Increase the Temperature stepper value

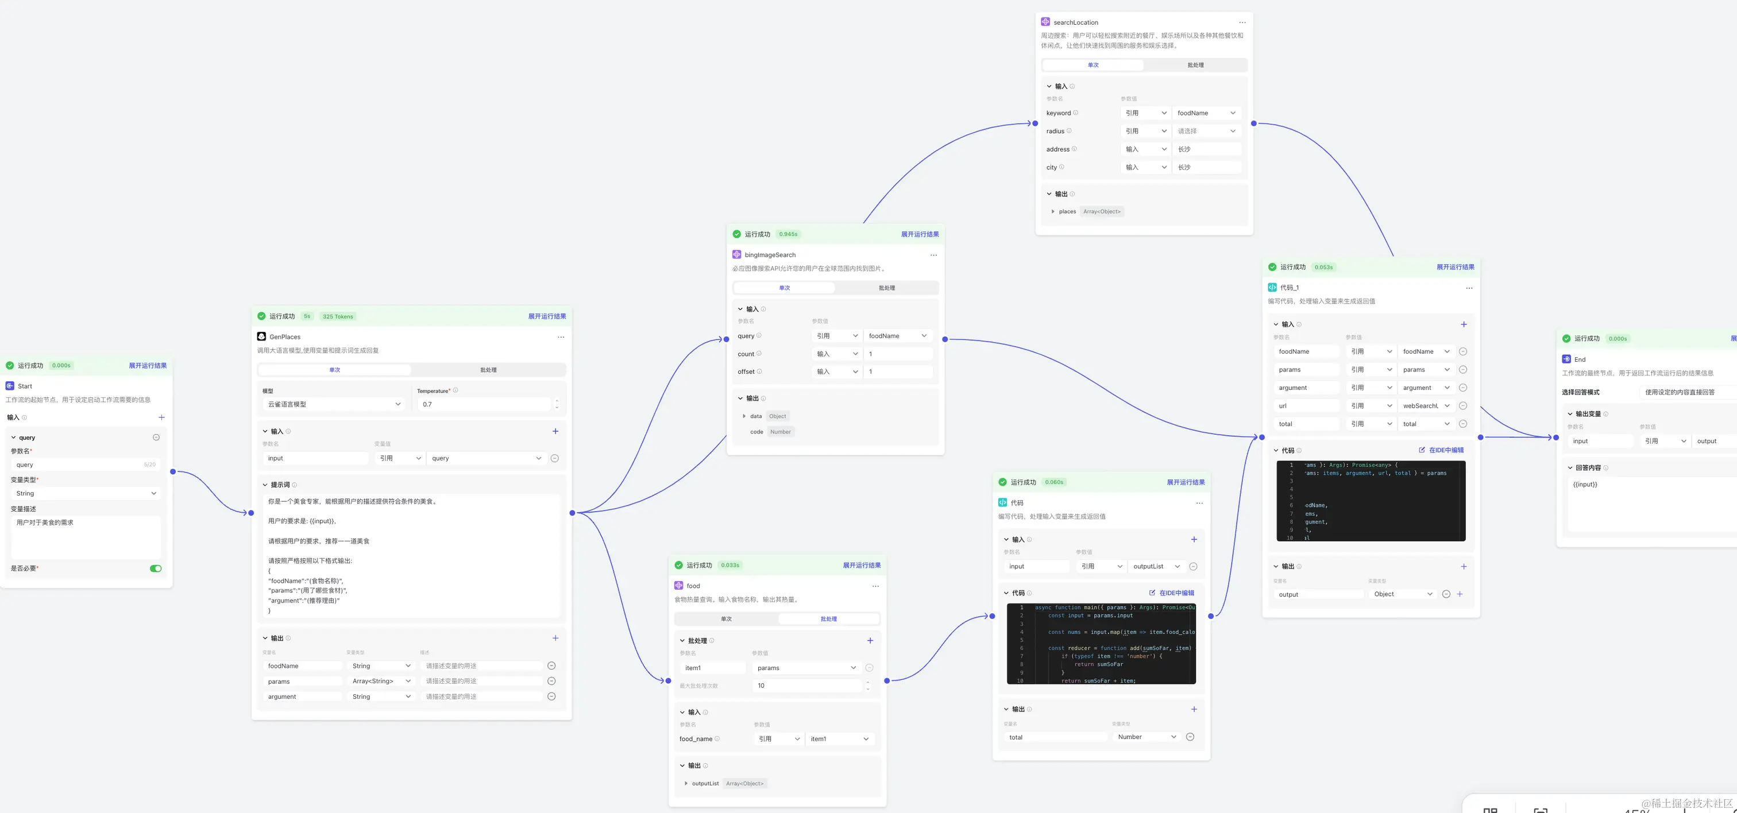(557, 401)
